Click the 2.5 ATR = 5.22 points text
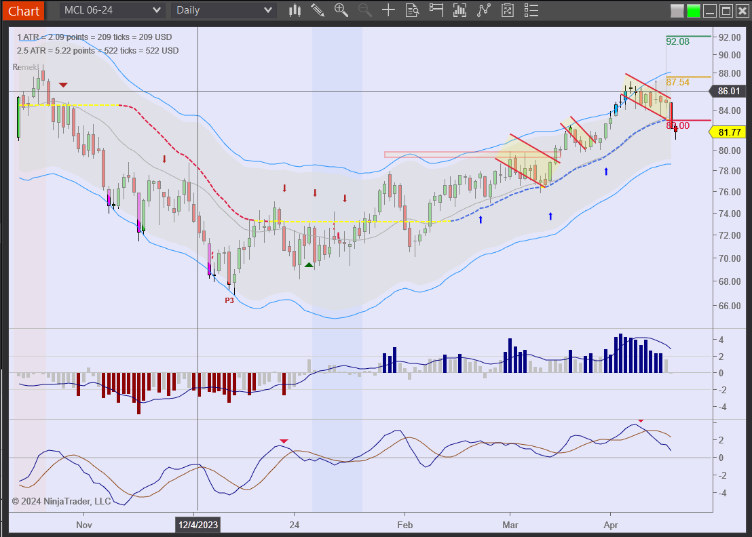Image resolution: width=752 pixels, height=537 pixels. click(98, 51)
